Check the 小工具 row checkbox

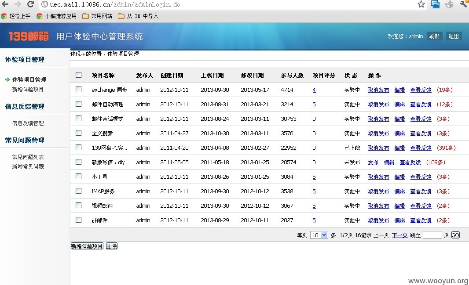pyautogui.click(x=78, y=177)
